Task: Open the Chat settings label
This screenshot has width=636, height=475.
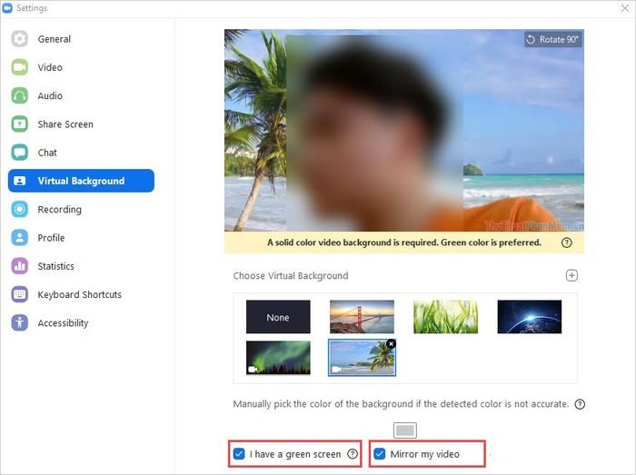Action: 47,153
